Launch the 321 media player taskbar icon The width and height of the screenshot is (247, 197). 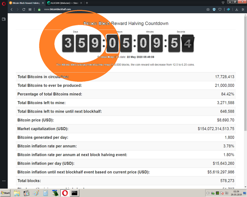click(x=26, y=193)
